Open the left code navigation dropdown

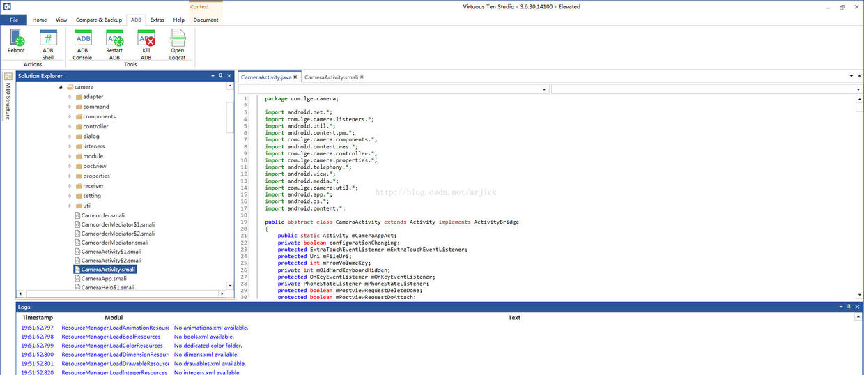[x=544, y=90]
